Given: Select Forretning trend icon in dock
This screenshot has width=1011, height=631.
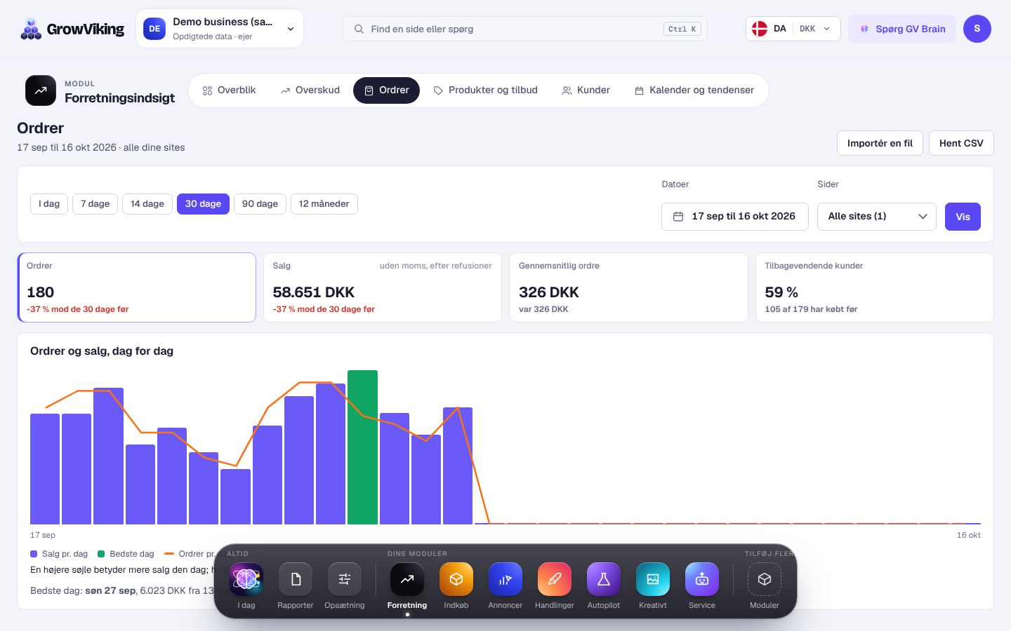Looking at the screenshot, I should coord(407,579).
